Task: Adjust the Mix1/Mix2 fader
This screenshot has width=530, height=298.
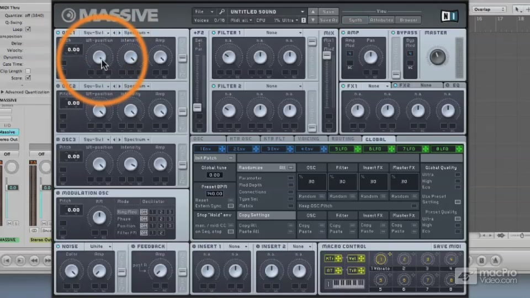Action: pyautogui.click(x=327, y=55)
